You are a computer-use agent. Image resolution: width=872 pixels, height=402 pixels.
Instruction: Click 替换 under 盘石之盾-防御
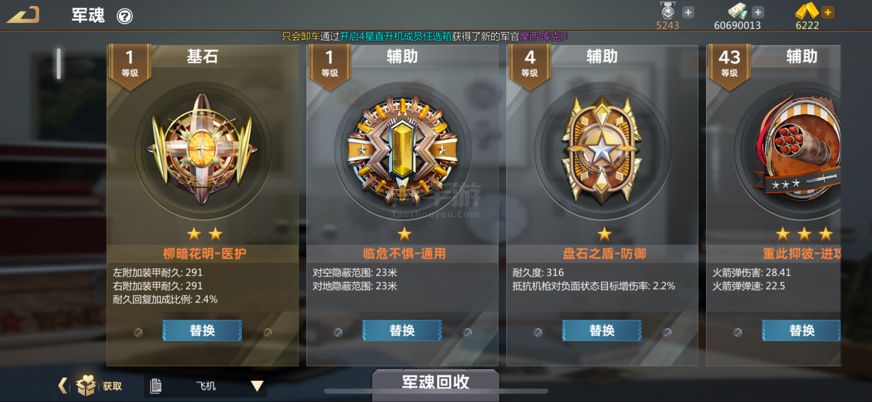602,331
